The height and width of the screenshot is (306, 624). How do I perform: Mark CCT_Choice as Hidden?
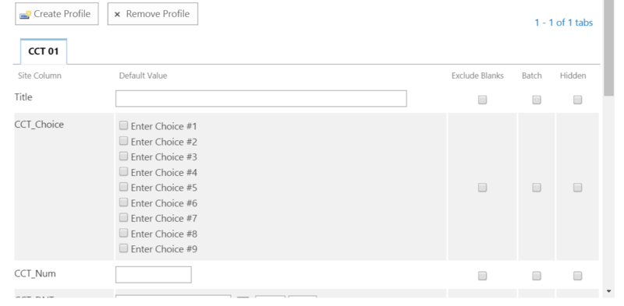(x=577, y=187)
